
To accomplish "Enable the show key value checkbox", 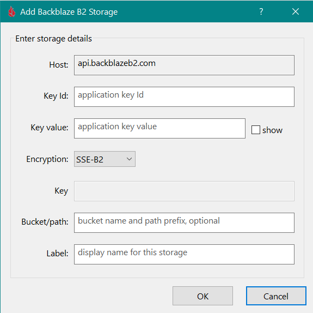I will pos(256,130).
